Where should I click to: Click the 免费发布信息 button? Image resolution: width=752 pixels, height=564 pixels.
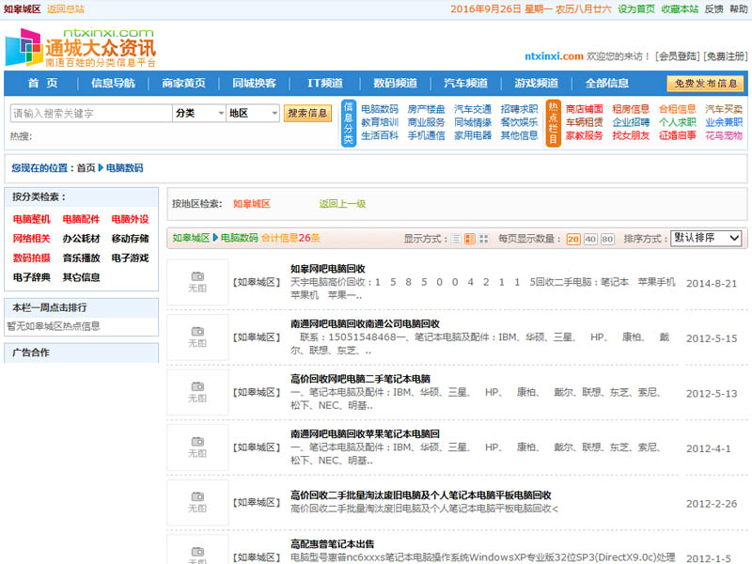pyautogui.click(x=705, y=84)
